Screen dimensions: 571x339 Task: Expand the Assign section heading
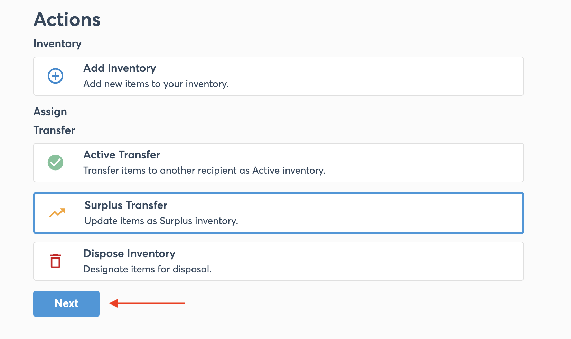tap(50, 112)
